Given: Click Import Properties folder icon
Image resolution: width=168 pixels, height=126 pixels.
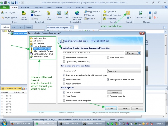Looking at the screenshot, I should tap(104, 15).
